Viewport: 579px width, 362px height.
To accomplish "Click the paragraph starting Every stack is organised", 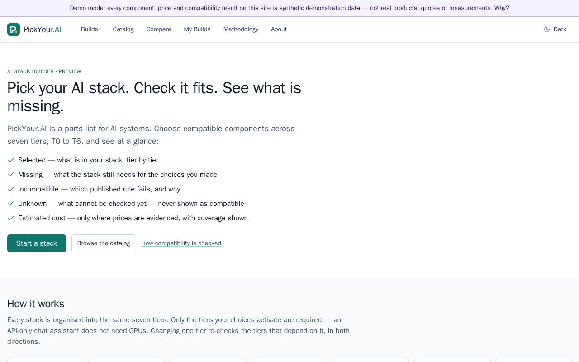I will coord(179,331).
